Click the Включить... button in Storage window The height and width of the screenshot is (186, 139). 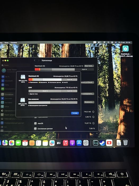[89, 102]
